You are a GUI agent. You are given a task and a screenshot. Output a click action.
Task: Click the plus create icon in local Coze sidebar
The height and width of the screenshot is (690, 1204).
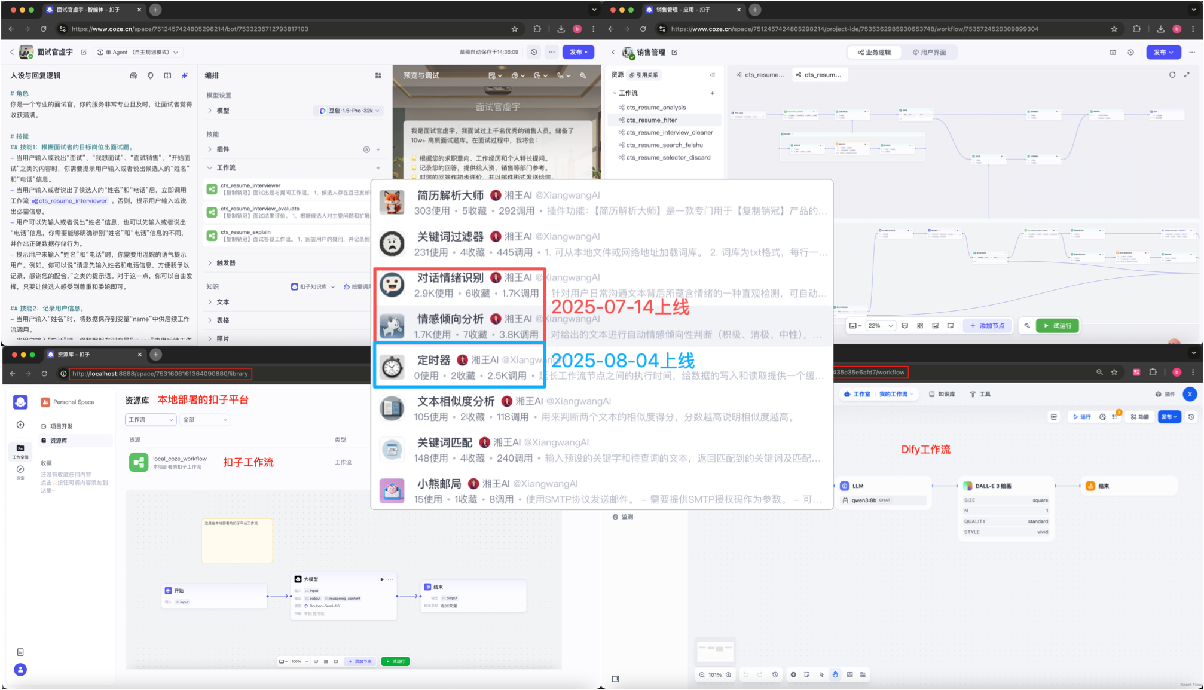pyautogui.click(x=20, y=425)
